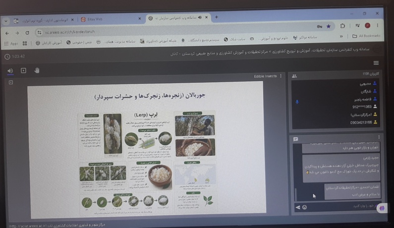
Task: Select participant 09034213166
Action: (364, 122)
